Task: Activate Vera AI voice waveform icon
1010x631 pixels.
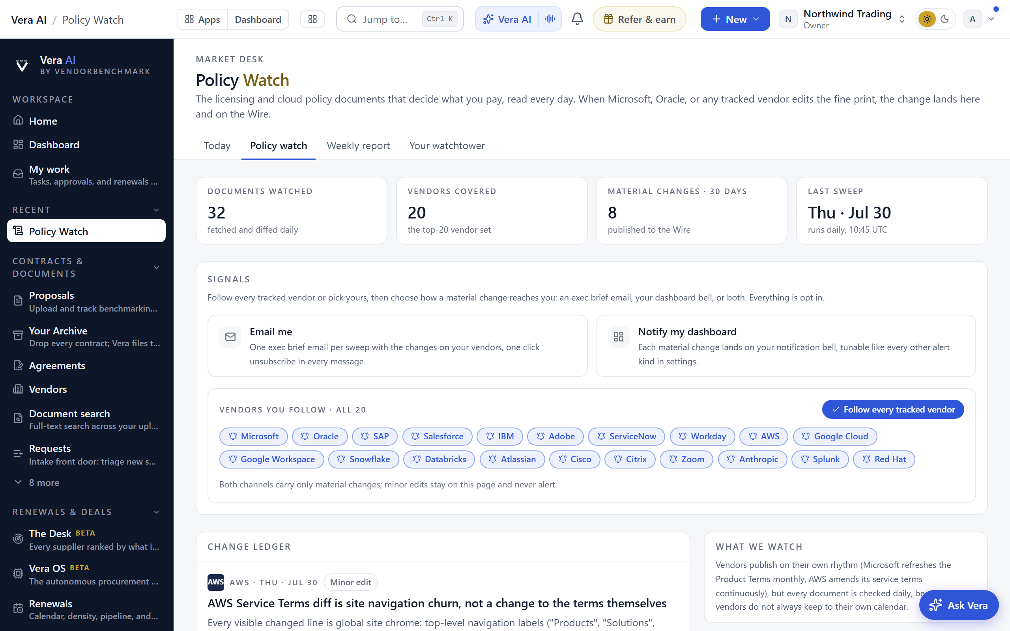Action: pyautogui.click(x=550, y=19)
